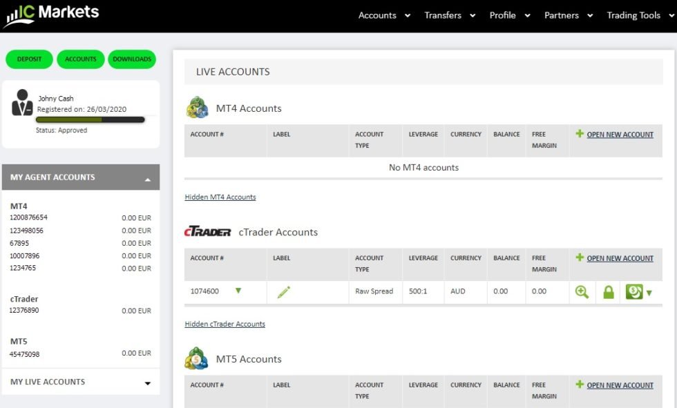Click the DEPOSIT button
The image size is (677, 408).
coord(28,59)
